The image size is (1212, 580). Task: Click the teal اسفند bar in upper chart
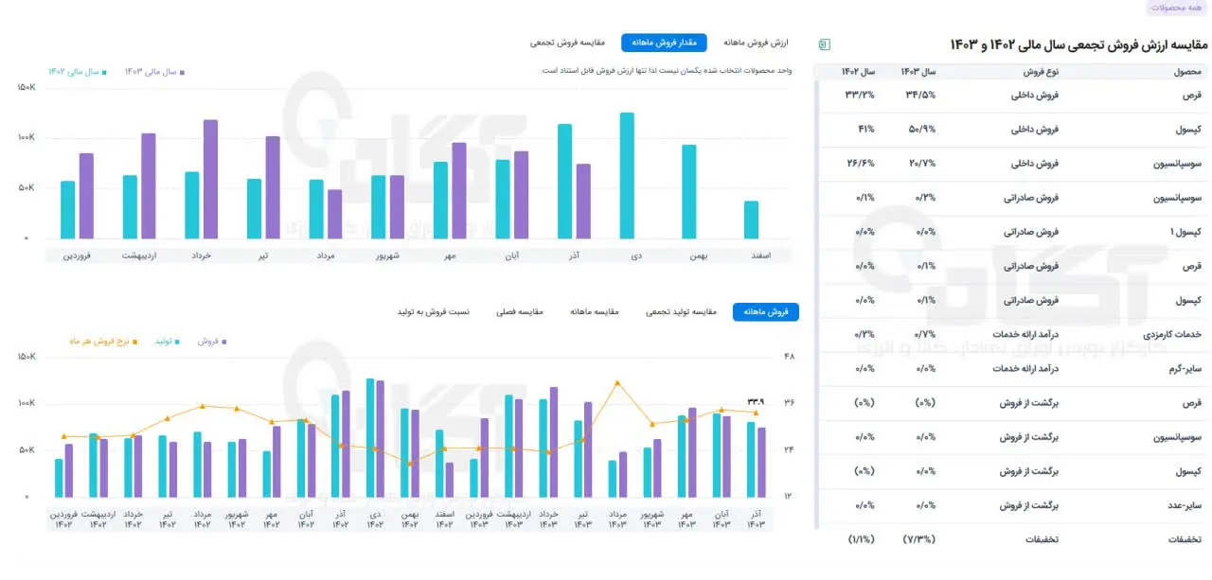point(751,220)
